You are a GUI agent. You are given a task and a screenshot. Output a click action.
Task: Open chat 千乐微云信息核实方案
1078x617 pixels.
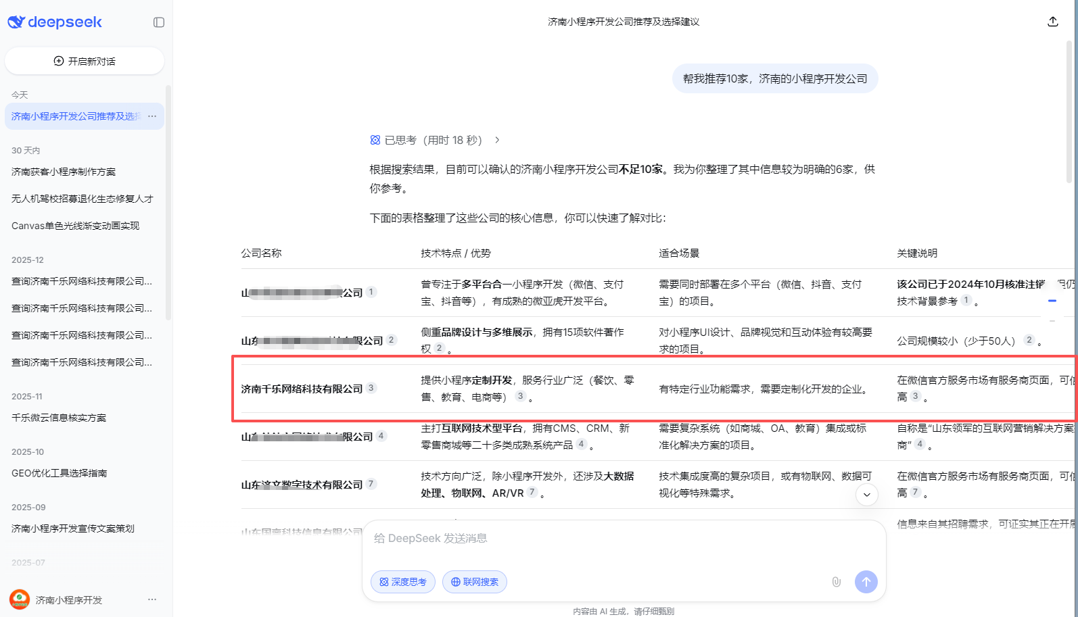coord(59,418)
